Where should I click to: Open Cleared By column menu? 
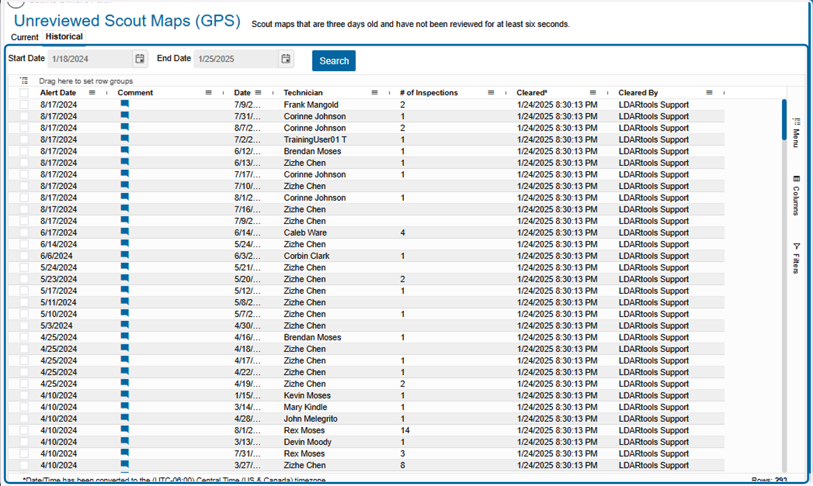click(x=709, y=93)
